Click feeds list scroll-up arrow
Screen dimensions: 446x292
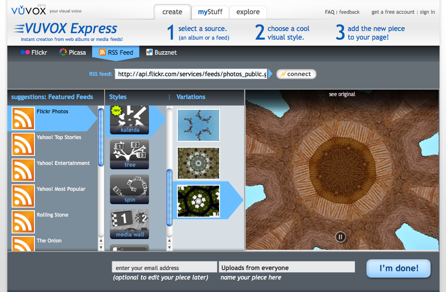click(101, 241)
